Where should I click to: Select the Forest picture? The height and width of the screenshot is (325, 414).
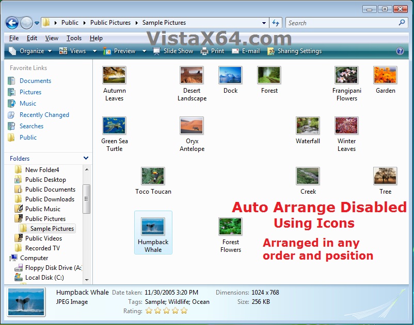269,80
